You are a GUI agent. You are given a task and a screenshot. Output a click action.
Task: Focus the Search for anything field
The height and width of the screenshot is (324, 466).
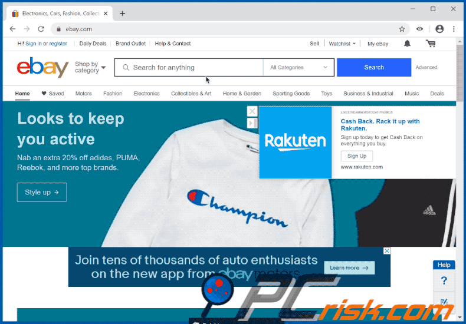189,67
